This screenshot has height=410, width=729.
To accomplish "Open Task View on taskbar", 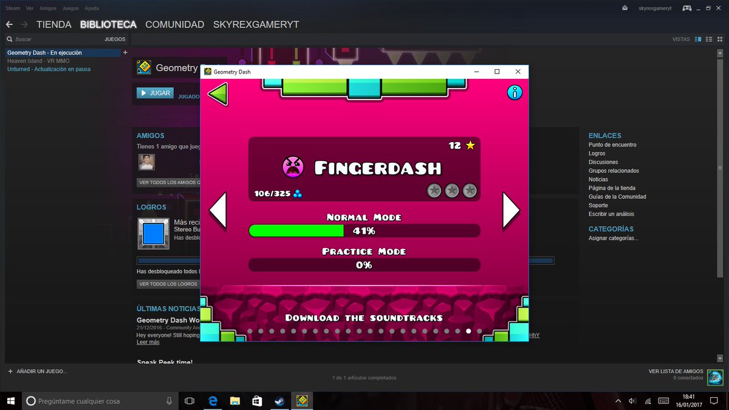I will point(189,401).
